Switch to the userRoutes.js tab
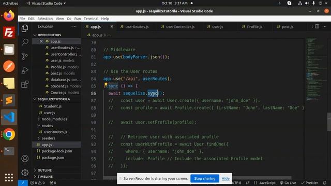The width and height of the screenshot is (331, 186). tap(137, 27)
